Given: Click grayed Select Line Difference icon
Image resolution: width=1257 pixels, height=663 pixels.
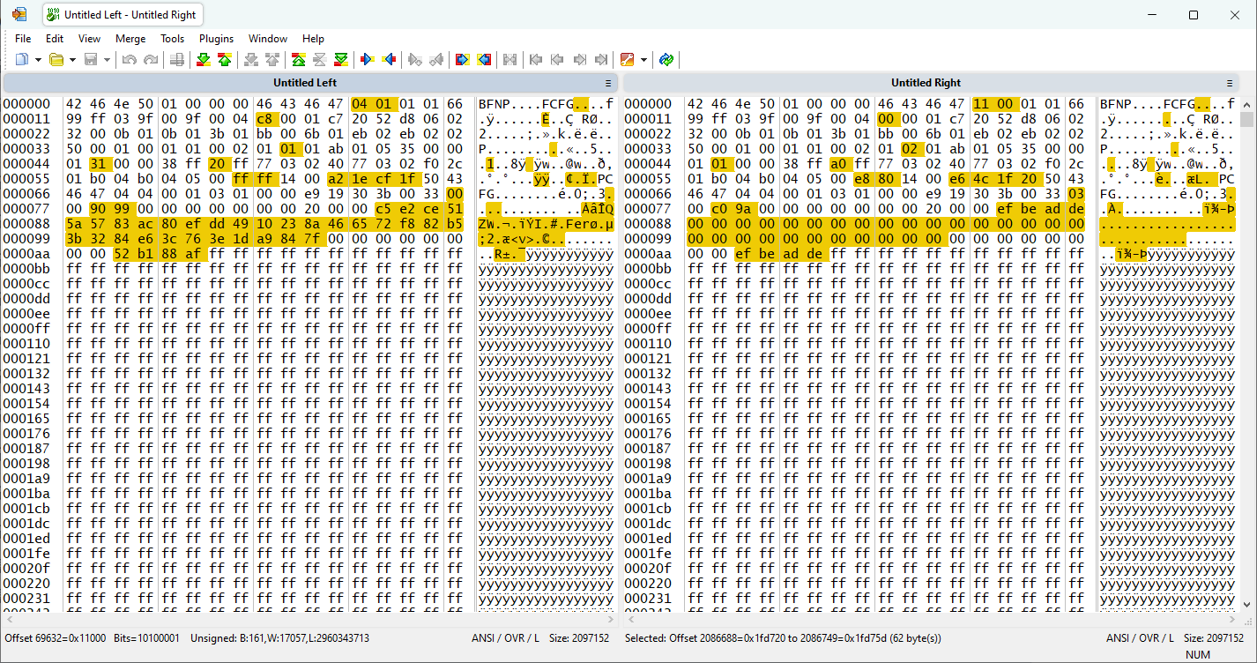Looking at the screenshot, I should point(177,59).
